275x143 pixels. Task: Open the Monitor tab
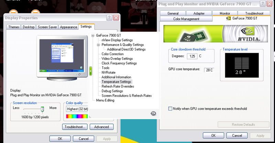click(x=225, y=13)
